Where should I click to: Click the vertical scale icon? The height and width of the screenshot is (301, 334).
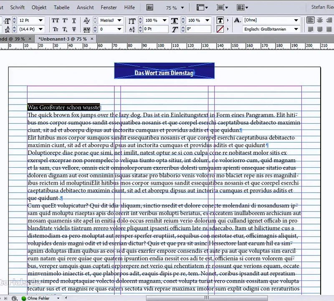132,21
